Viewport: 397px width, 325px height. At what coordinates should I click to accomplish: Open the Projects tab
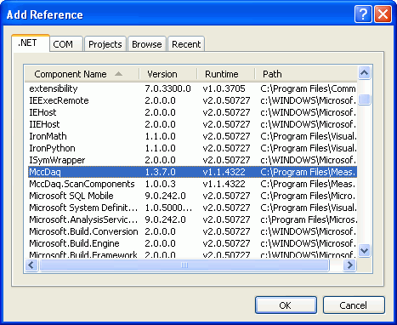coord(105,44)
